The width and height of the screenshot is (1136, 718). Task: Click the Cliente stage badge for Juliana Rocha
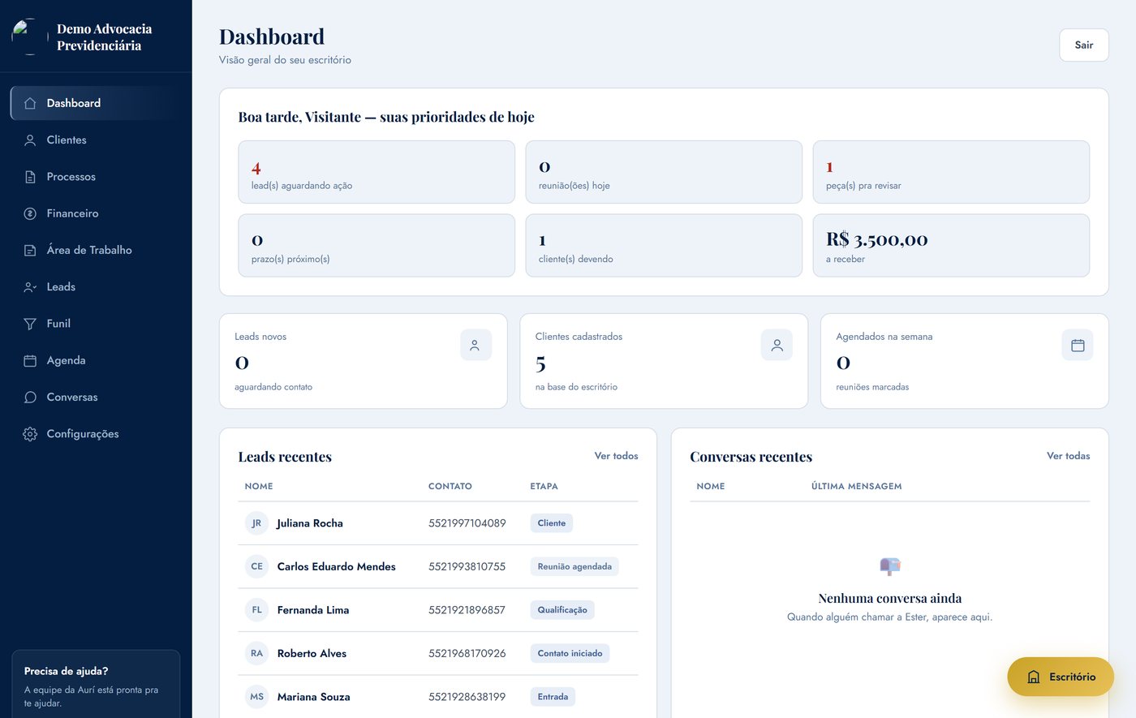point(552,523)
